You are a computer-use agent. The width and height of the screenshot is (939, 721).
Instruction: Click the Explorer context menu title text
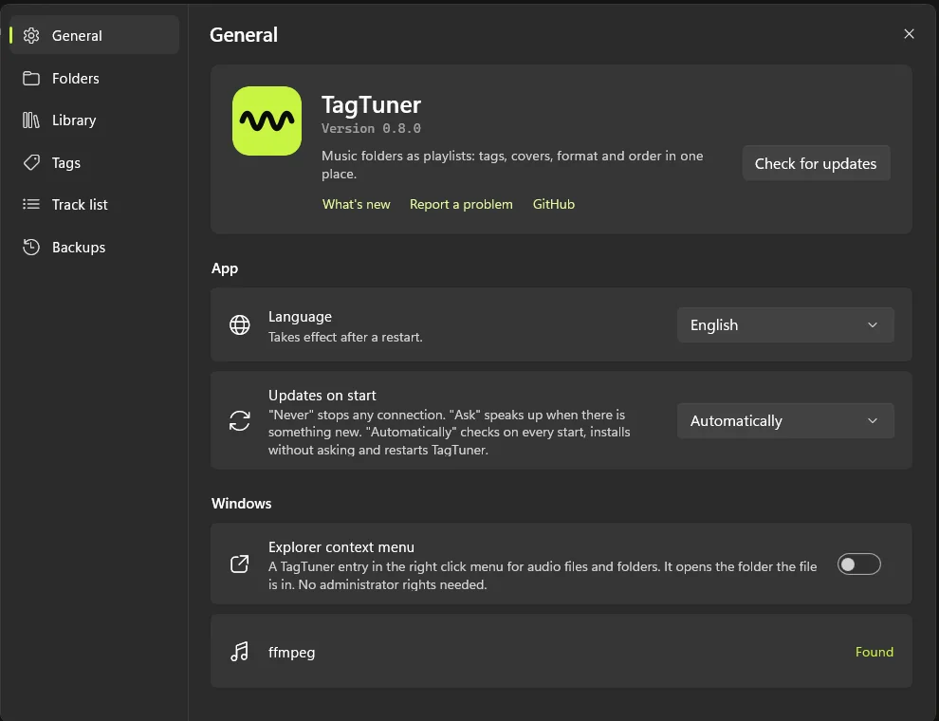[x=341, y=547]
